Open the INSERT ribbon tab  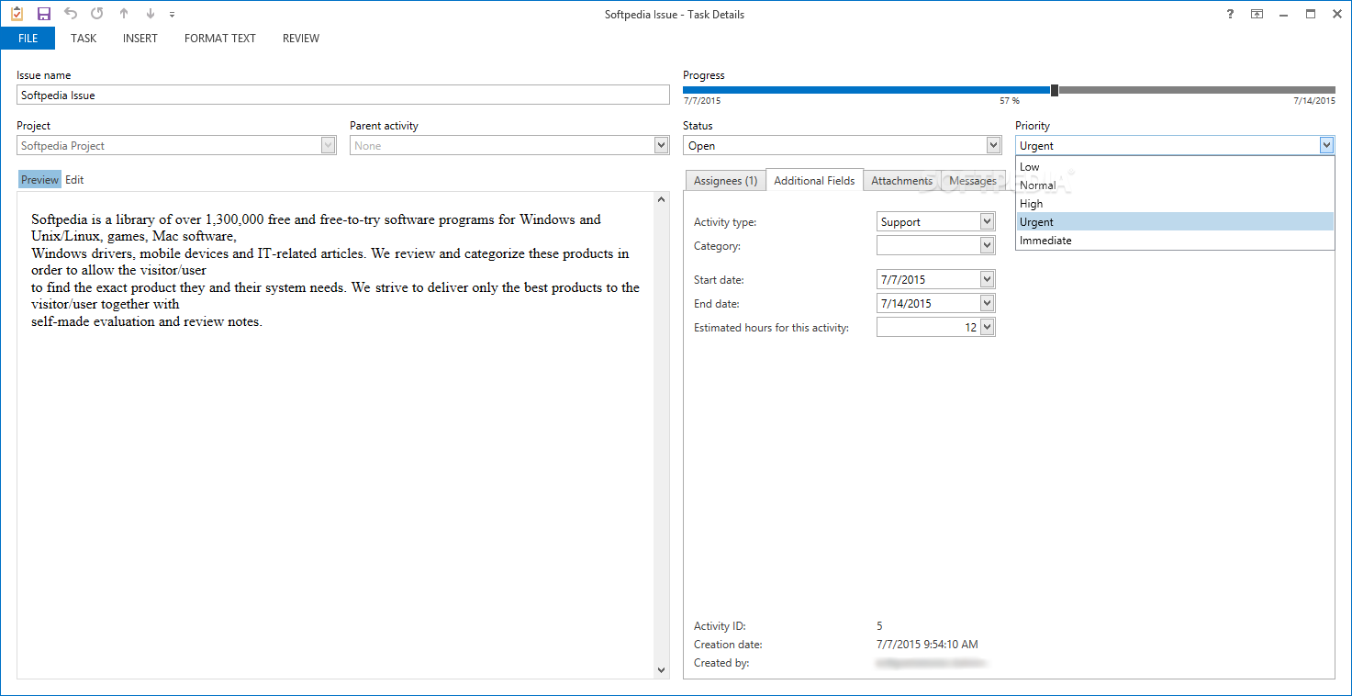(140, 39)
